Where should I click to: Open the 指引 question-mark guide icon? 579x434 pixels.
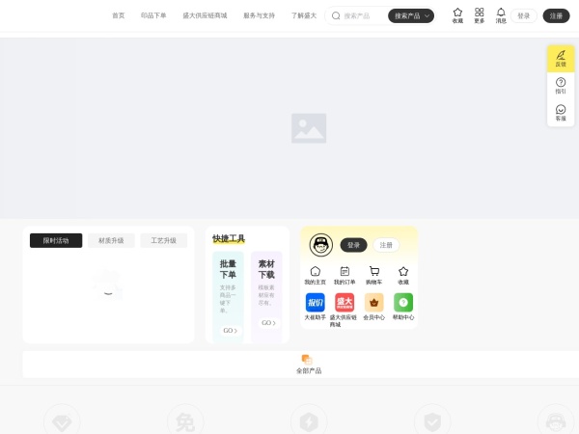[561, 86]
